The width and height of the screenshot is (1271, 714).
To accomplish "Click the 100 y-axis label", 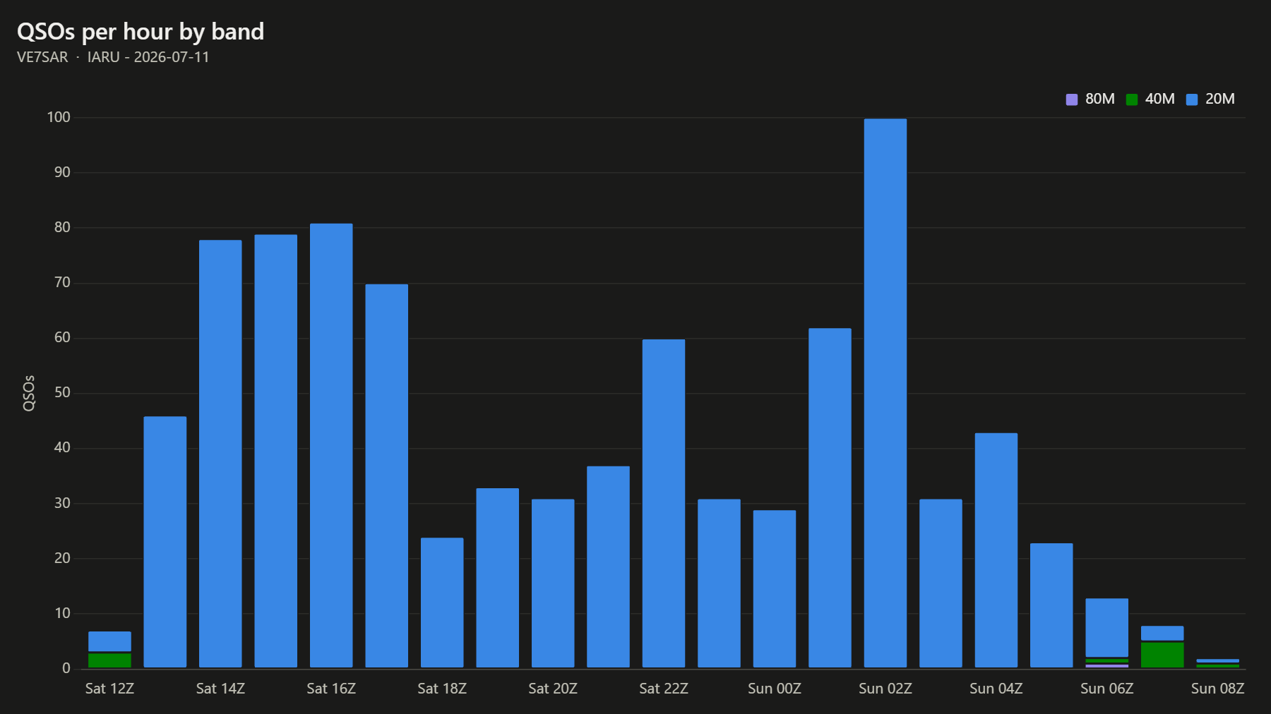I will tap(59, 117).
